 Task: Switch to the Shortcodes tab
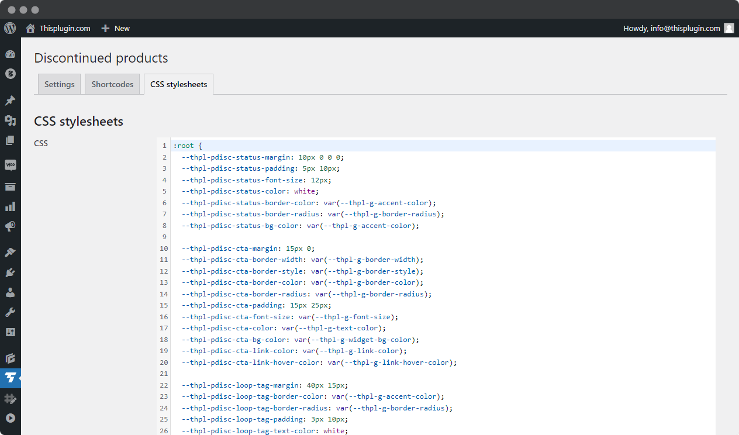pyautogui.click(x=112, y=84)
